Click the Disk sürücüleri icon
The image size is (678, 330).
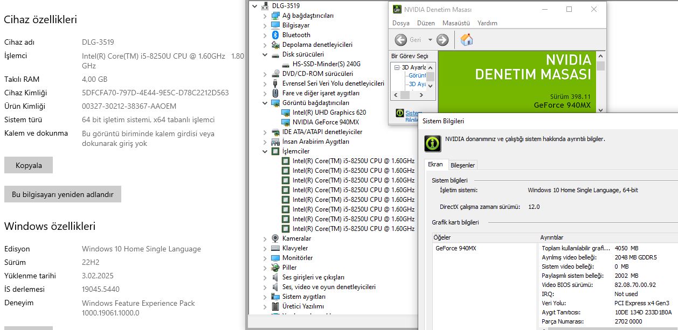point(275,54)
